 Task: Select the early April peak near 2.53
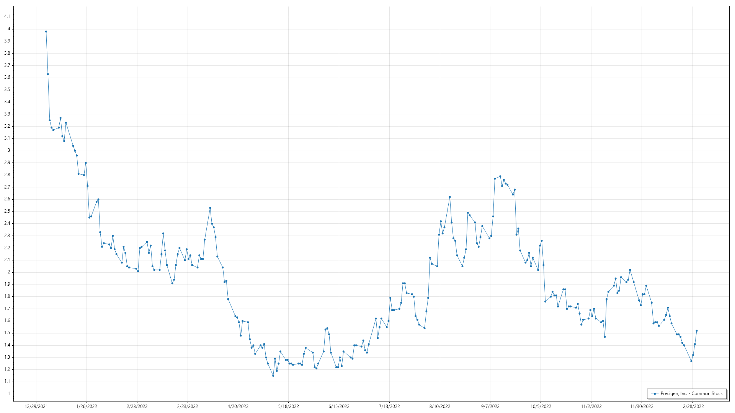pyautogui.click(x=210, y=208)
